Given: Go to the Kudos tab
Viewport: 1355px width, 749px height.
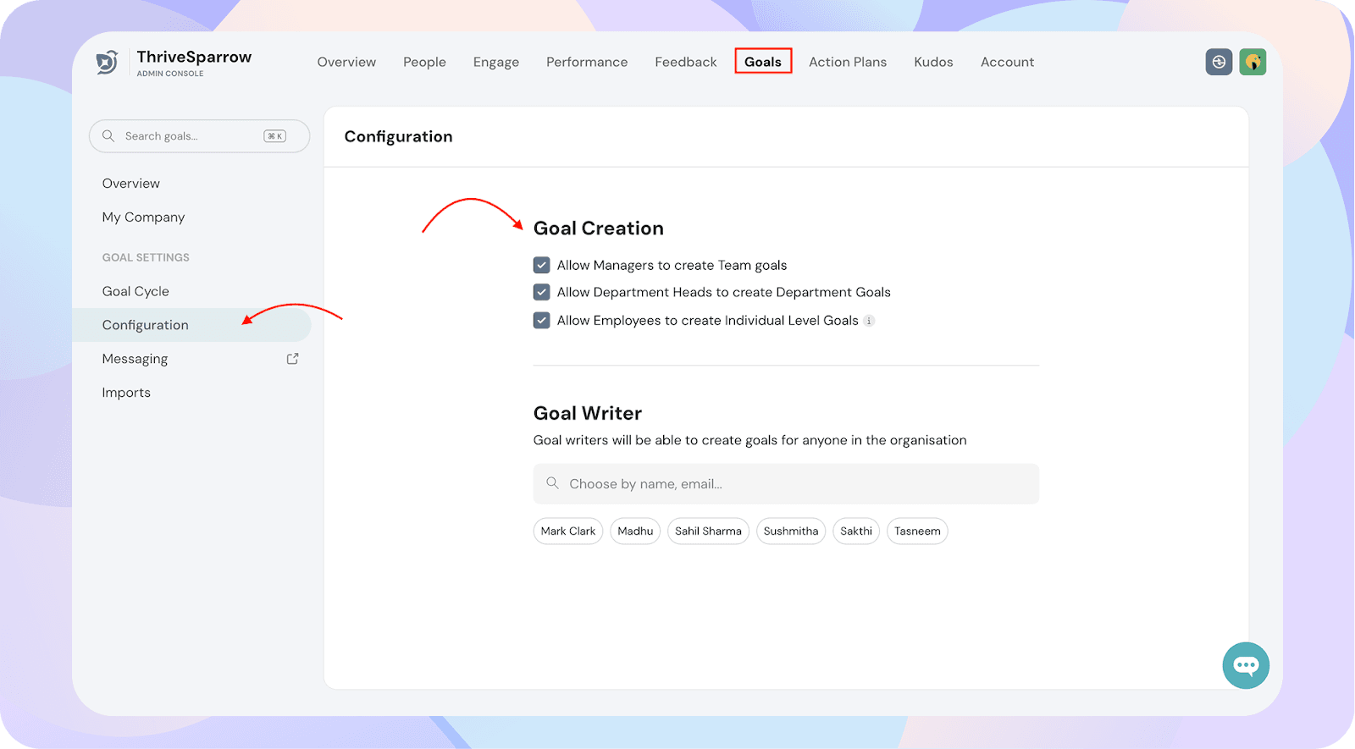Looking at the screenshot, I should (x=933, y=62).
